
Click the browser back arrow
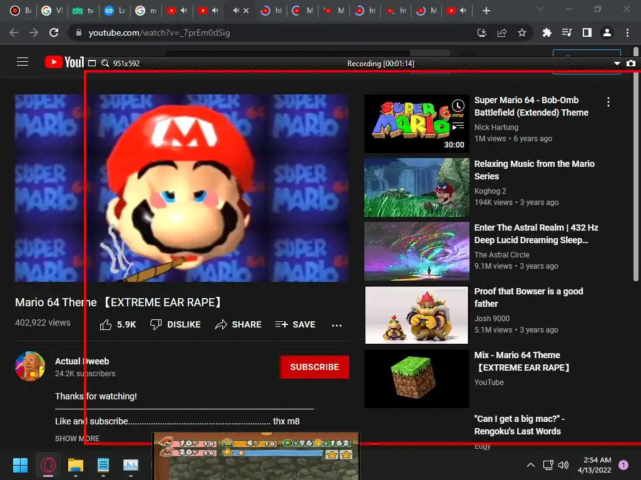pyautogui.click(x=14, y=32)
